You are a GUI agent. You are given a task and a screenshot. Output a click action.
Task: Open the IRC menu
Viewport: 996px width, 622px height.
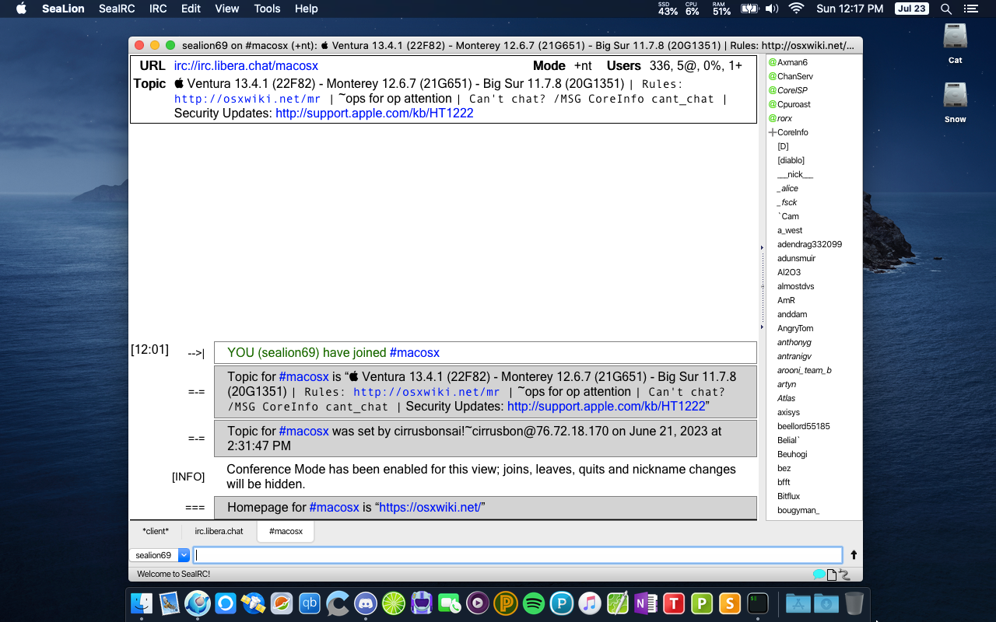[x=158, y=9]
